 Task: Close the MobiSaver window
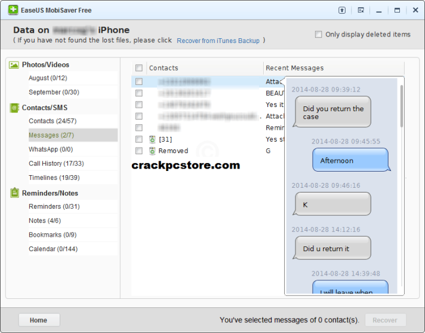coord(415,10)
